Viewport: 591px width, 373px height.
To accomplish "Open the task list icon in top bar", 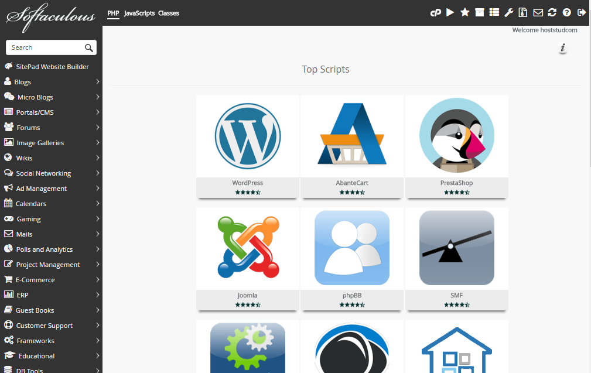I will pyautogui.click(x=494, y=12).
